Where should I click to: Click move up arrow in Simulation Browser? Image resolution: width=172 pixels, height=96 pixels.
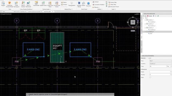tap(153, 16)
